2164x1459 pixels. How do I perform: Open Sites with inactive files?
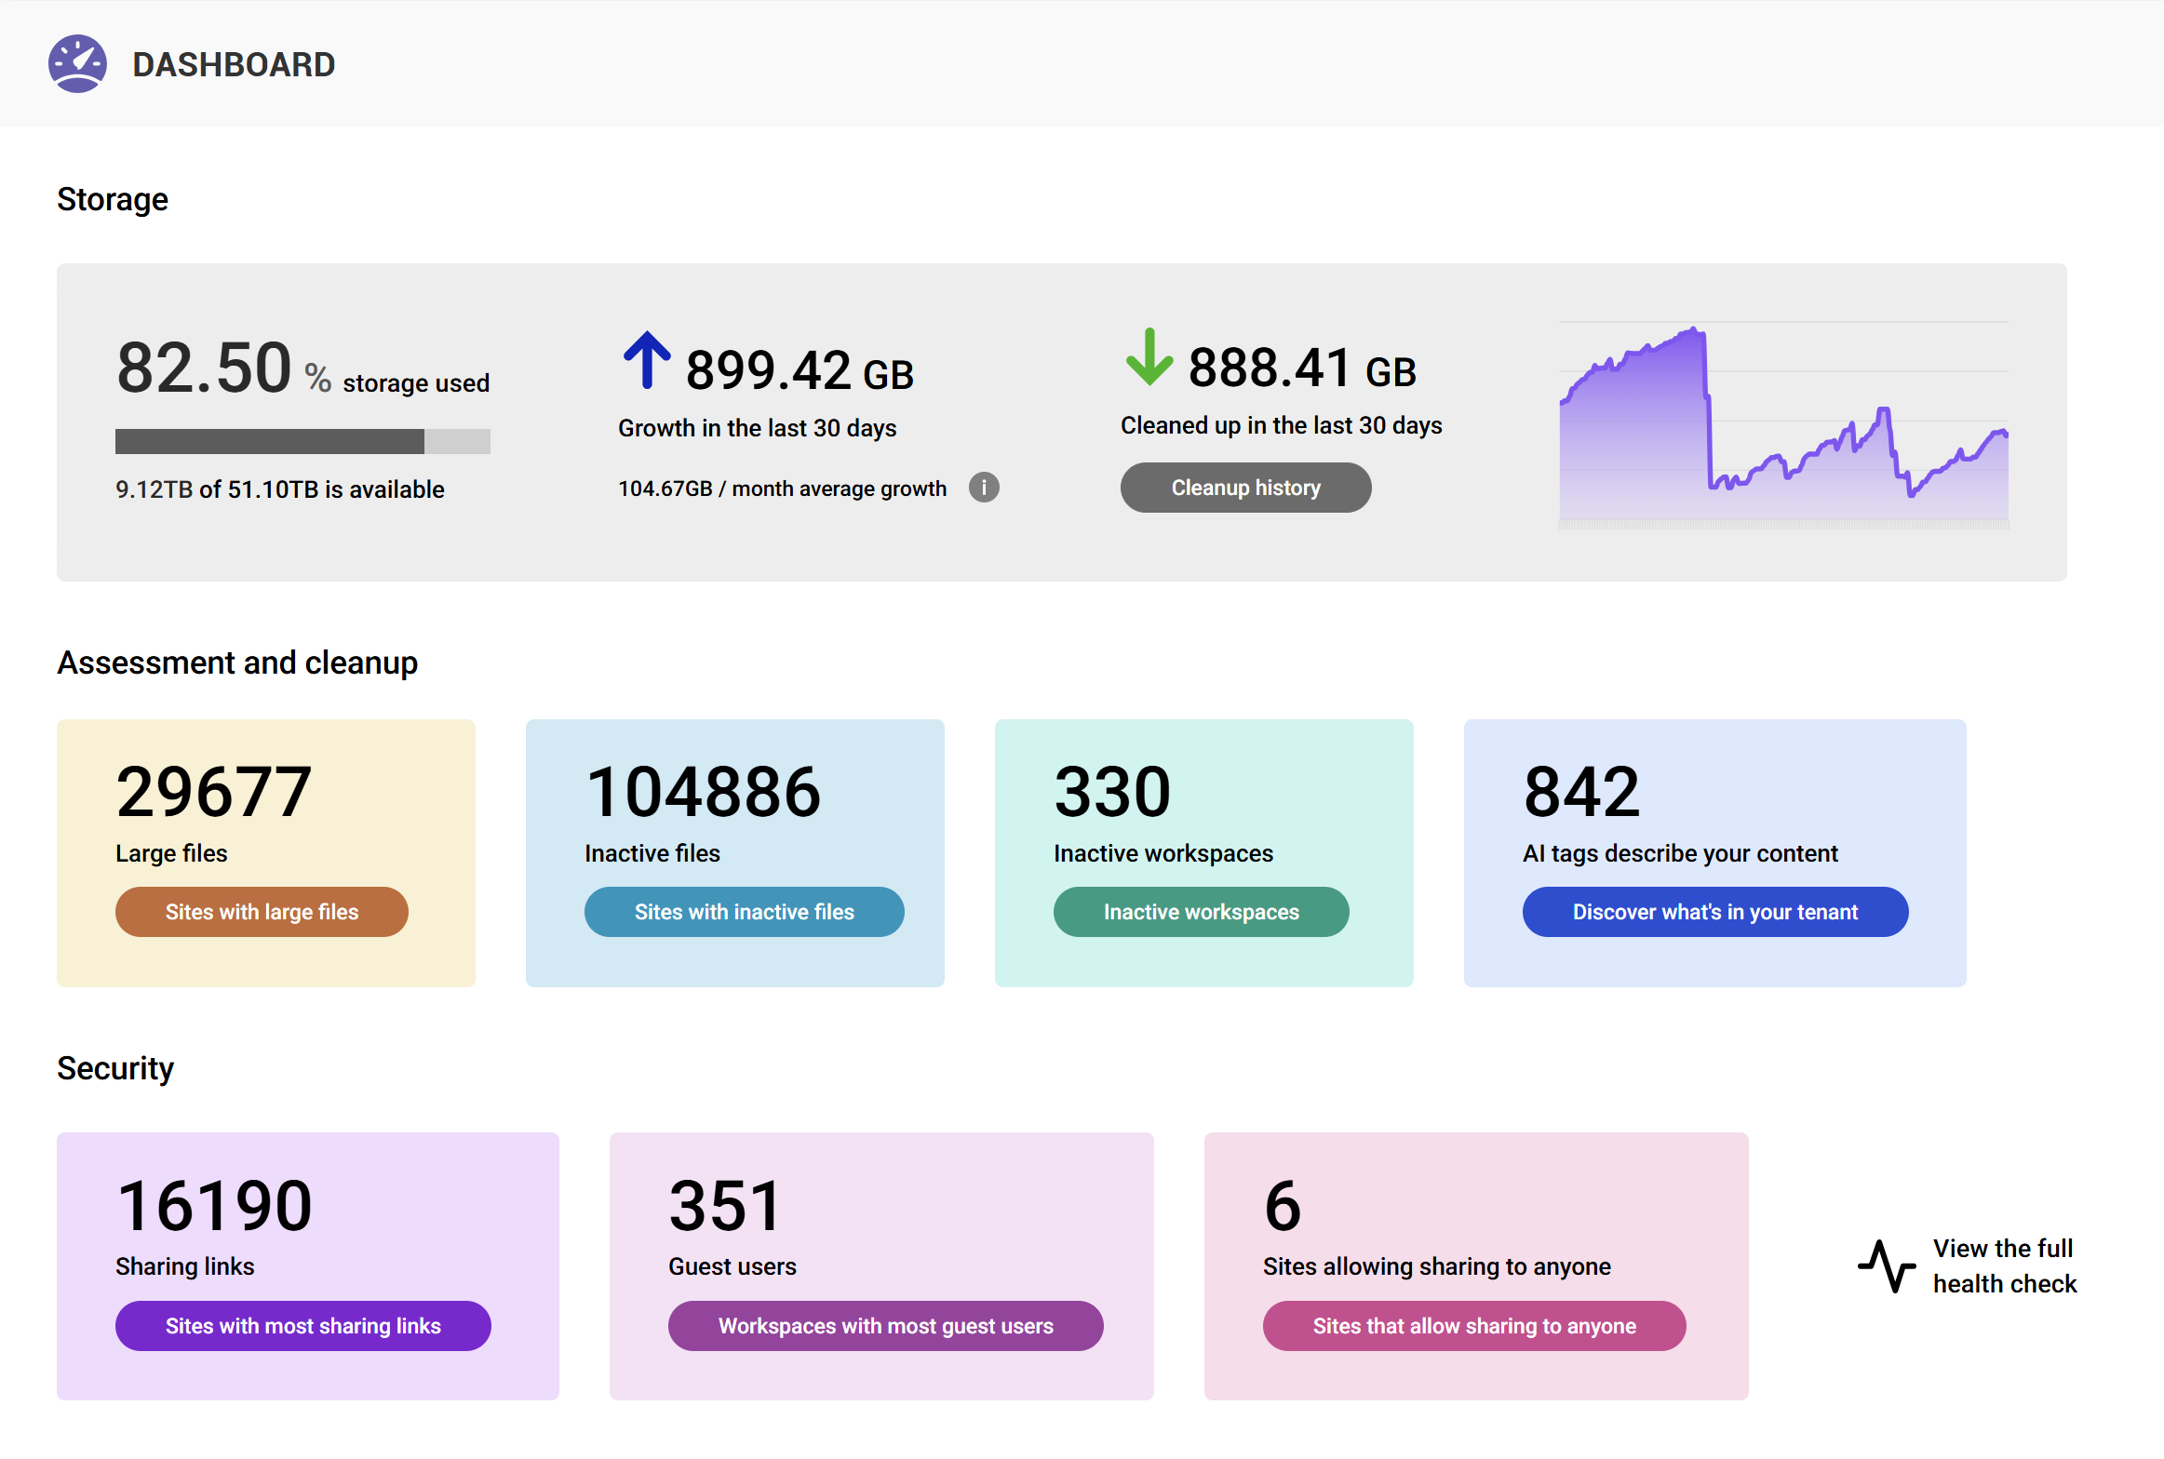point(744,912)
